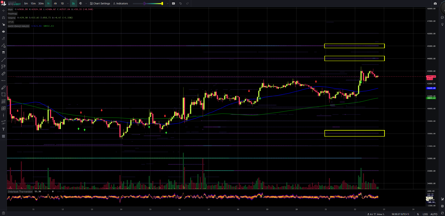Expand the additional timeframes dropdown

[x=67, y=3]
